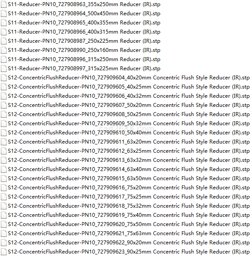The height and width of the screenshot is (257, 252).
Task: Click file icon of 727909604 40x20mm Concentric Reducer
Action: click(x=3, y=78)
